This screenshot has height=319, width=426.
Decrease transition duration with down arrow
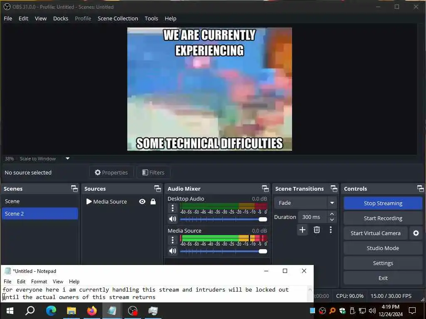[332, 220]
